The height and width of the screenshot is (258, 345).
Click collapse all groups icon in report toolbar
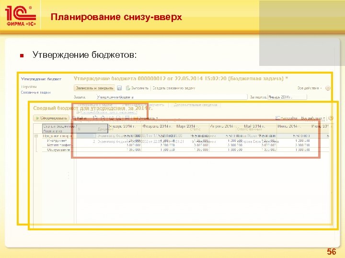(103, 118)
